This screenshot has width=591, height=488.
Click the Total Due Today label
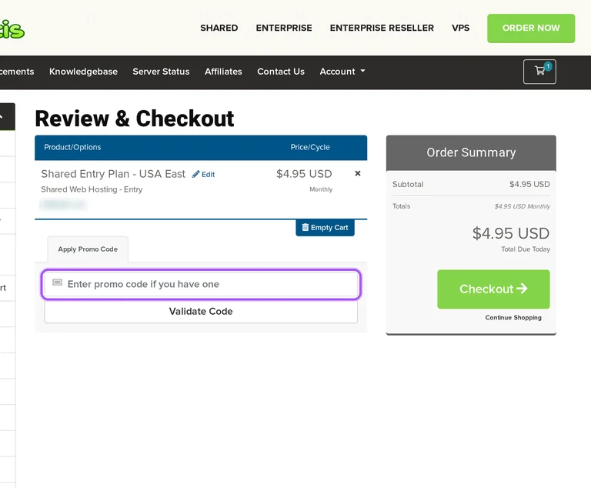[x=526, y=249]
